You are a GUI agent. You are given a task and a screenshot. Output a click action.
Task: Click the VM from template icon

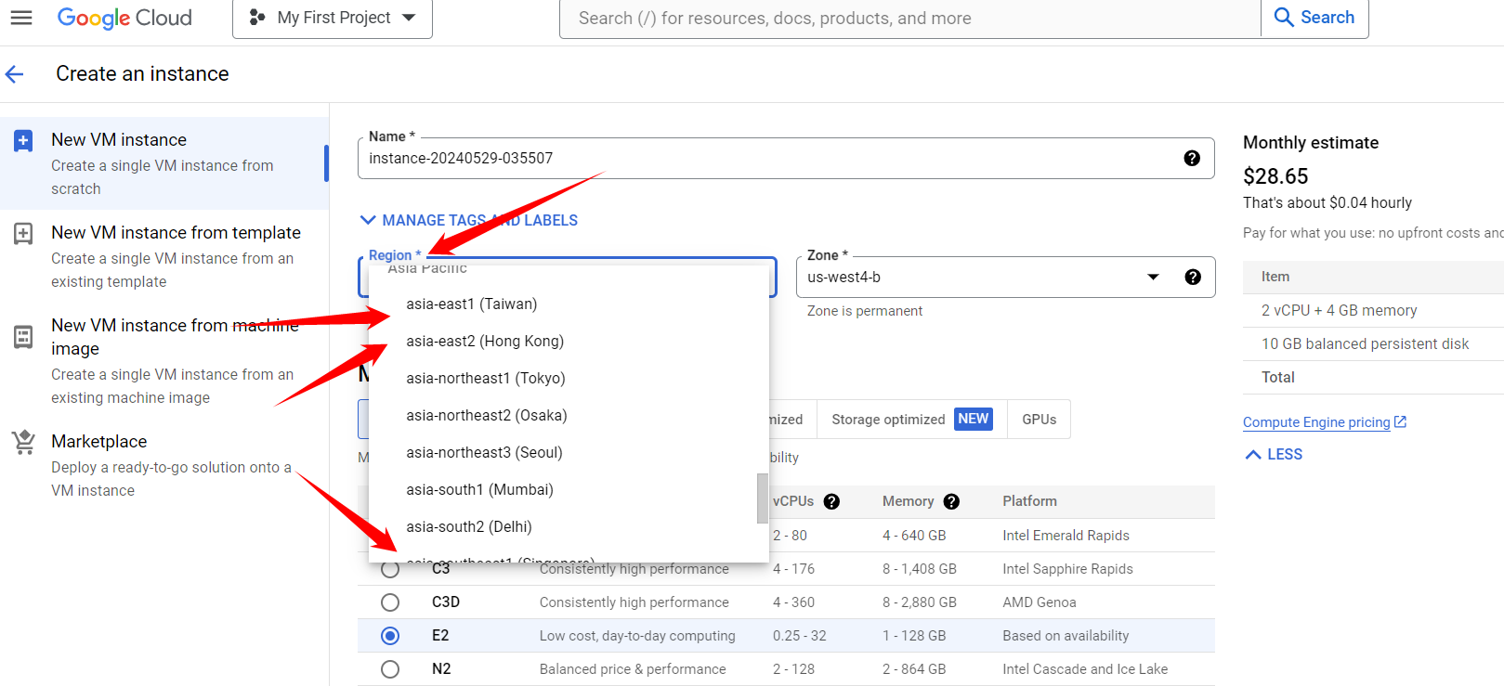pos(23,233)
